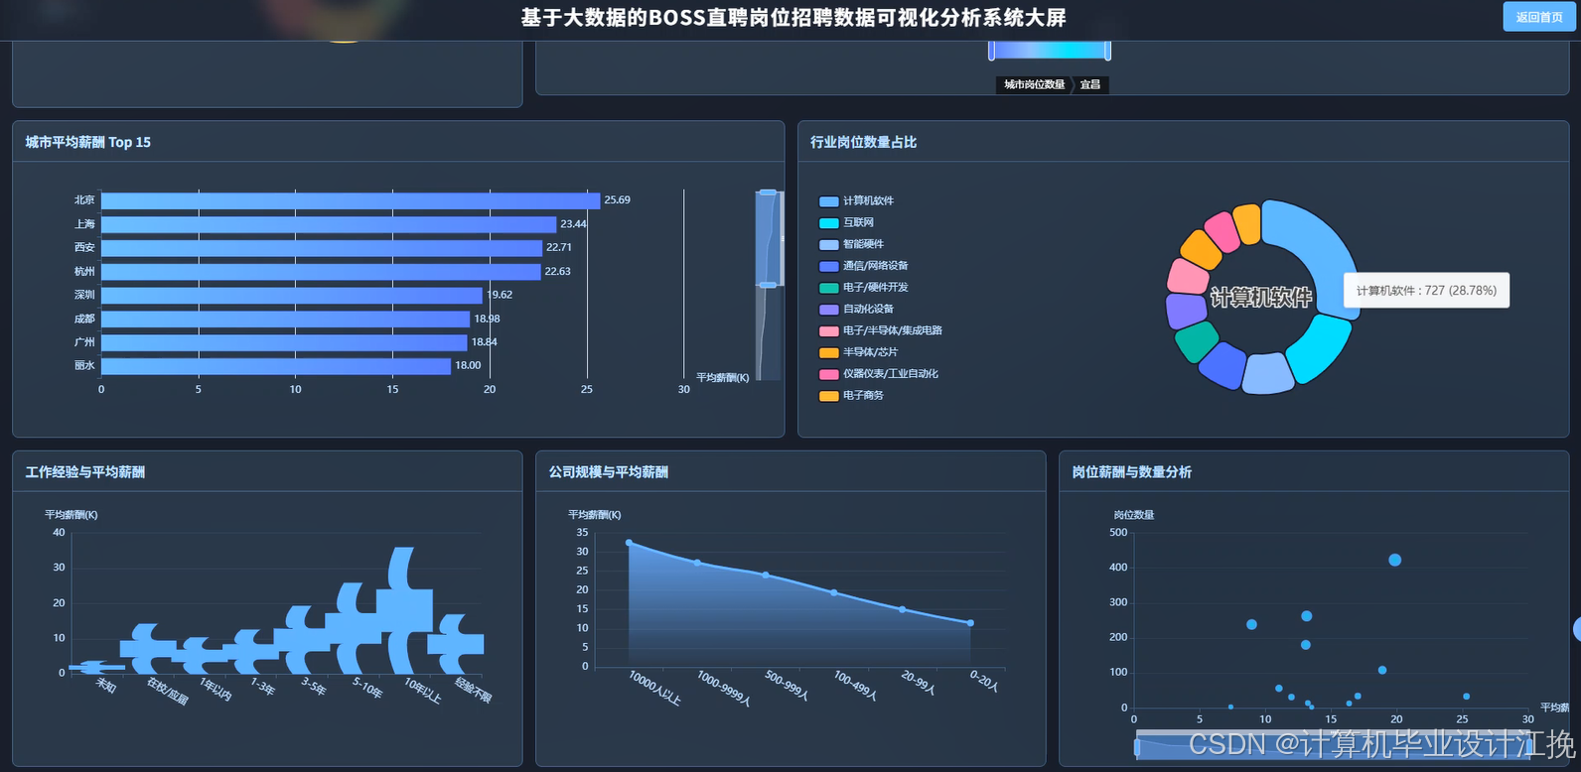1581x772 pixels.
Task: Select the teal donut slice
Action: (x=1196, y=342)
